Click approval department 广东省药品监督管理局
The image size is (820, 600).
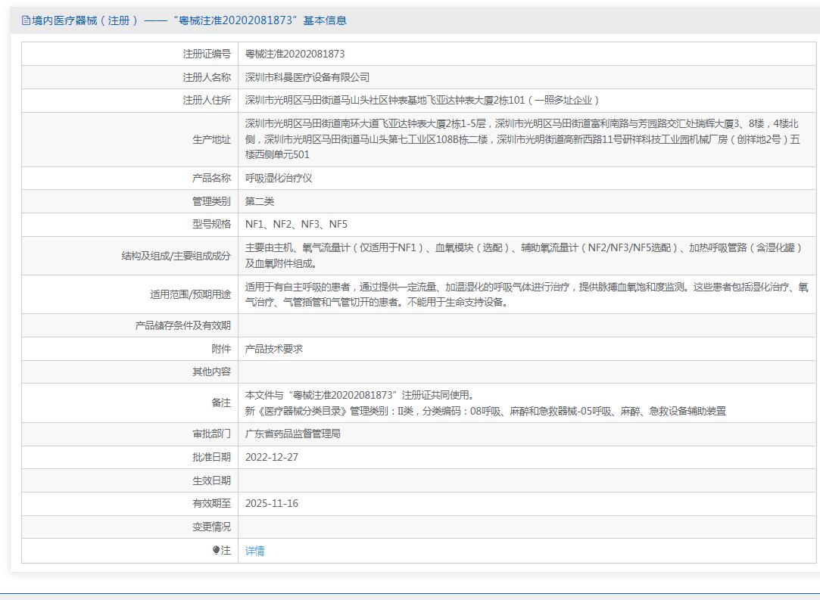(293, 434)
